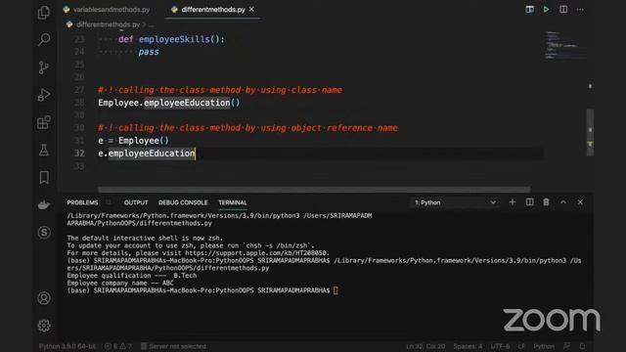
Task: Switch to variablesandmethods.py tab
Action: click(x=107, y=9)
